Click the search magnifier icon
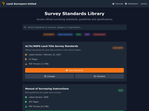The width and height of the screenshot is (149, 111). (25, 27)
